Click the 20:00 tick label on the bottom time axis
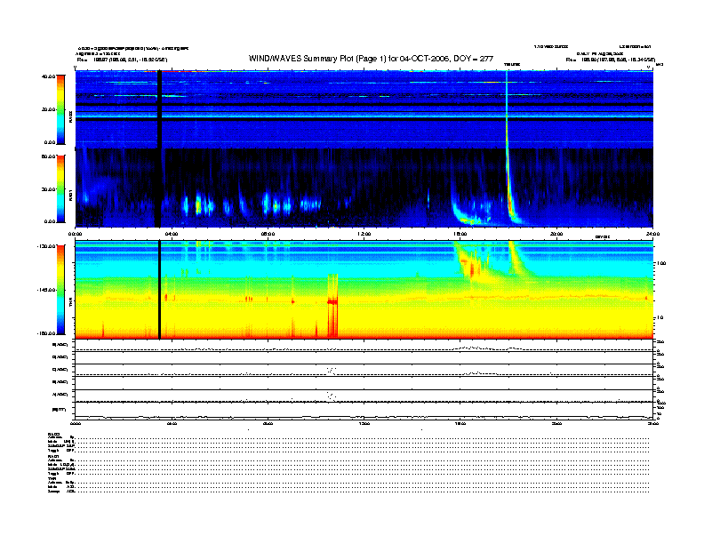The height and width of the screenshot is (544, 704). 556,423
